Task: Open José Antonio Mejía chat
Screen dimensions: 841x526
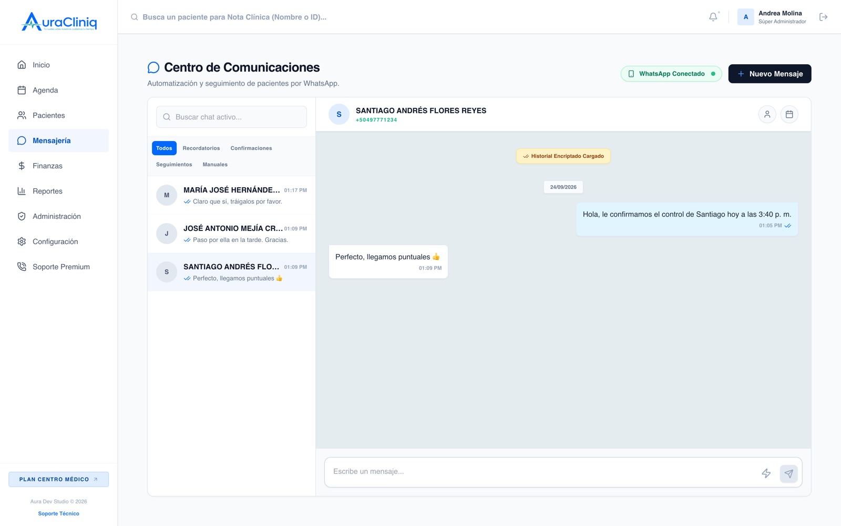Action: (231, 234)
